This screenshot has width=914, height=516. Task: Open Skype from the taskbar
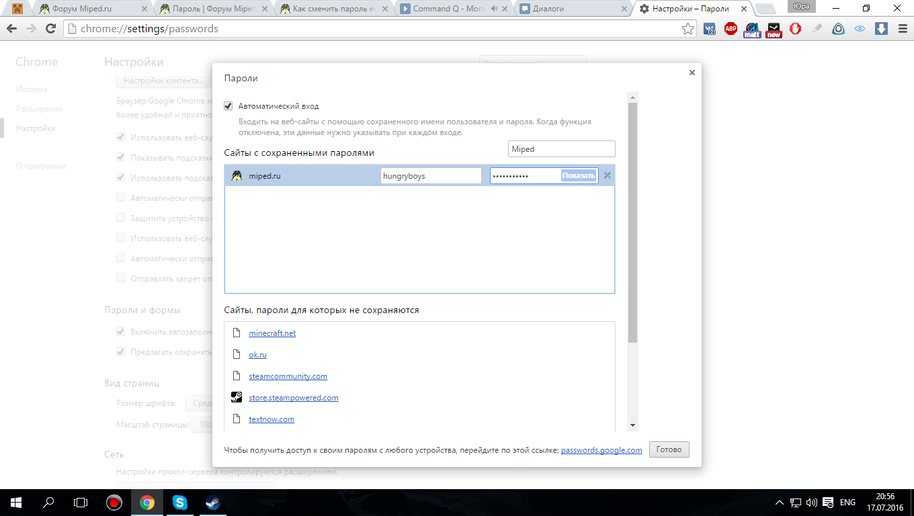click(x=179, y=503)
